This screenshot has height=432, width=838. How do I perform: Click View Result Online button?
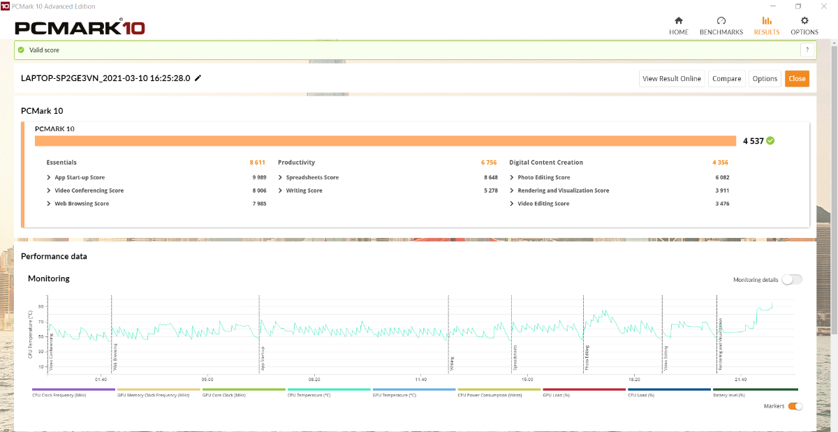coord(671,79)
